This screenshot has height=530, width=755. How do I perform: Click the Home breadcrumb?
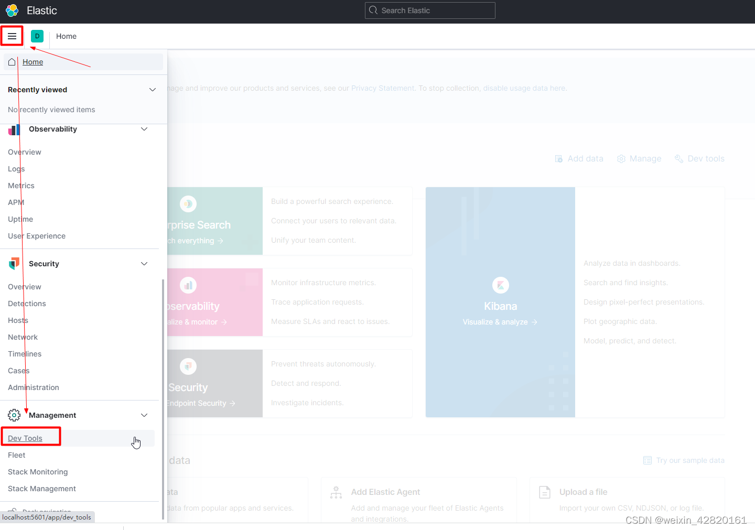click(x=66, y=36)
